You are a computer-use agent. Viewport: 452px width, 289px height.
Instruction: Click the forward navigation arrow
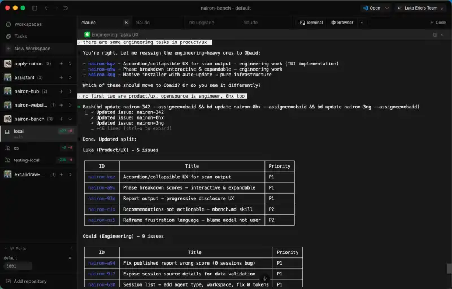point(56,8)
